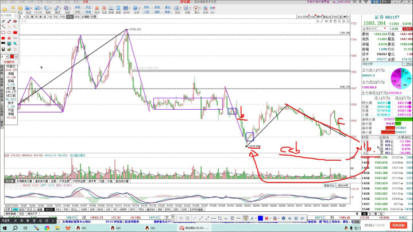Choose the red letter A text tool
This screenshot has height=232, width=413.
(x=9, y=38)
